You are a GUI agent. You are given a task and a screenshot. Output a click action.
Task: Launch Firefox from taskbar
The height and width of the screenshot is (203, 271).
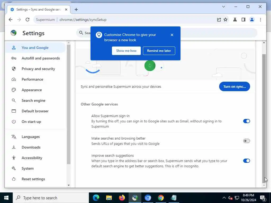pyautogui.click(x=122, y=198)
